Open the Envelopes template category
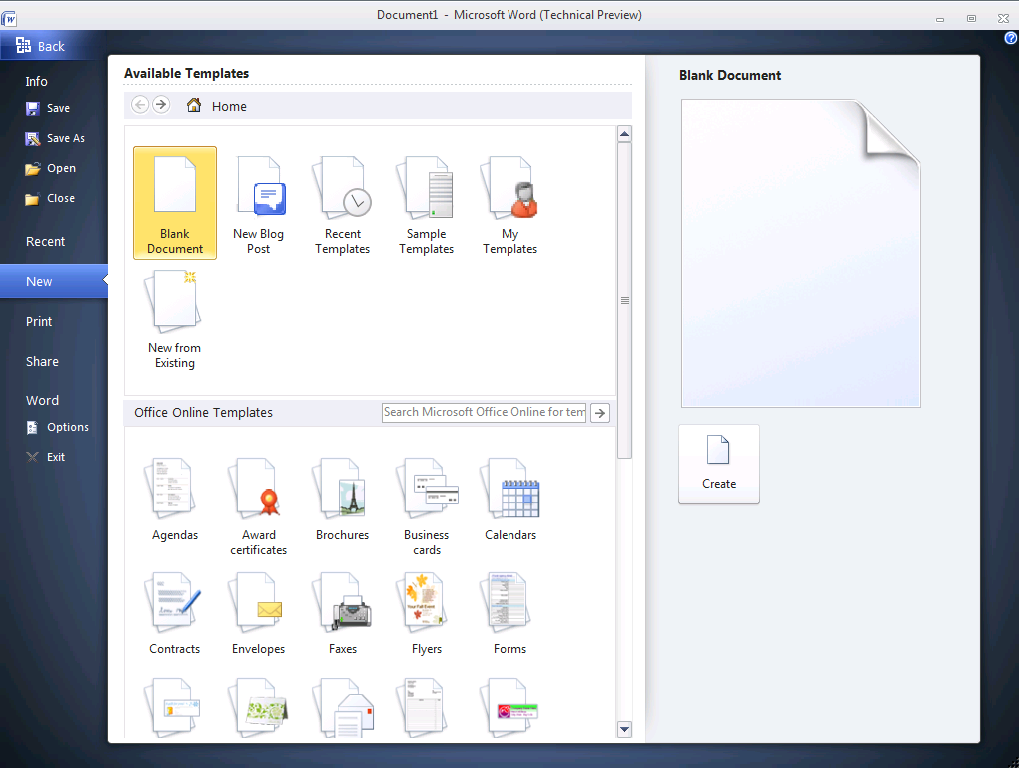The width and height of the screenshot is (1019, 768). point(258,614)
